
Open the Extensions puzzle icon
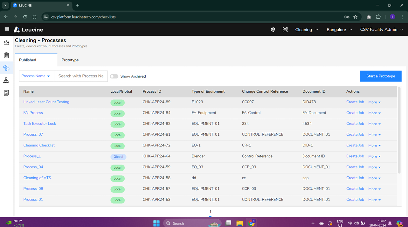pyautogui.click(x=378, y=17)
